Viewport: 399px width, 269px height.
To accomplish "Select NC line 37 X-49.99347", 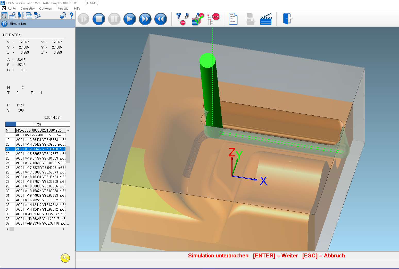I will pyautogui.click(x=36, y=223).
